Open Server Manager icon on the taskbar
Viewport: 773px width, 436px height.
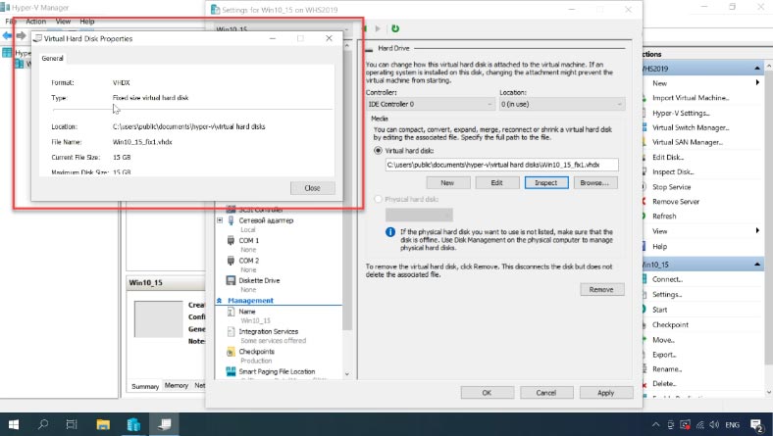pos(133,424)
